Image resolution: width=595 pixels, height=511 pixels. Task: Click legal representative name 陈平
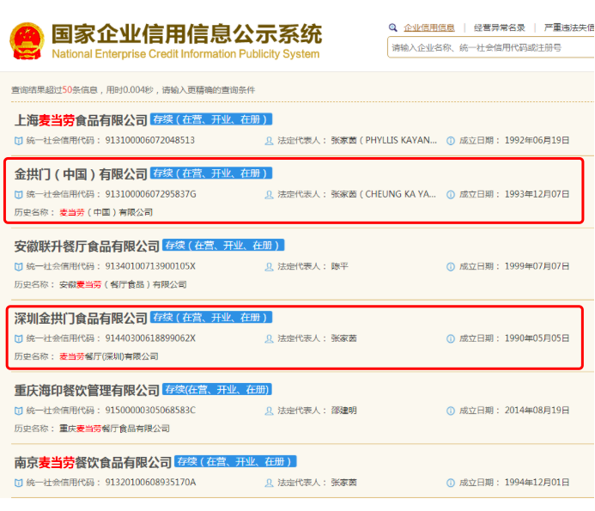(x=340, y=266)
